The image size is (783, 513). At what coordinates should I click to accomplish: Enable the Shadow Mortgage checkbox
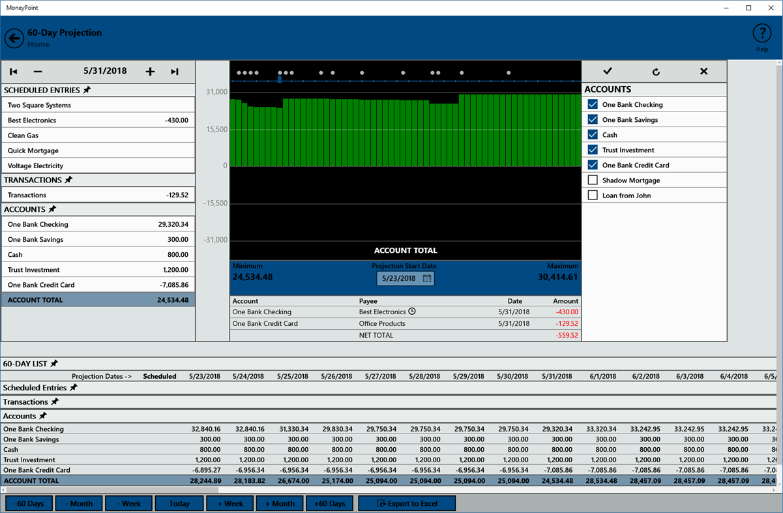[x=593, y=180]
